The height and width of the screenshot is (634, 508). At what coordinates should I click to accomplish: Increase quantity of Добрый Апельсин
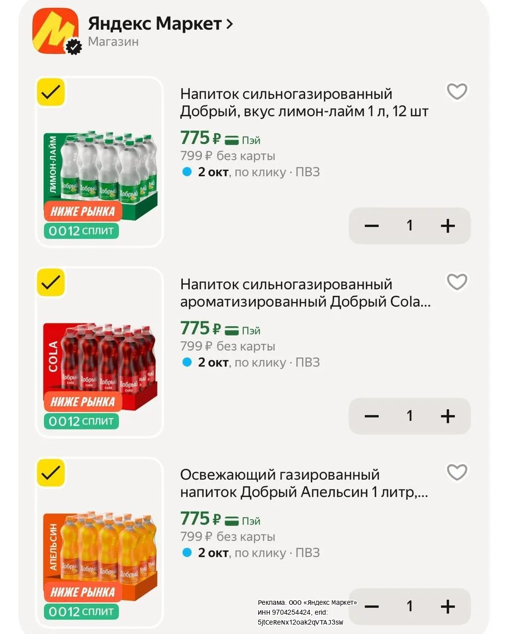(x=448, y=606)
